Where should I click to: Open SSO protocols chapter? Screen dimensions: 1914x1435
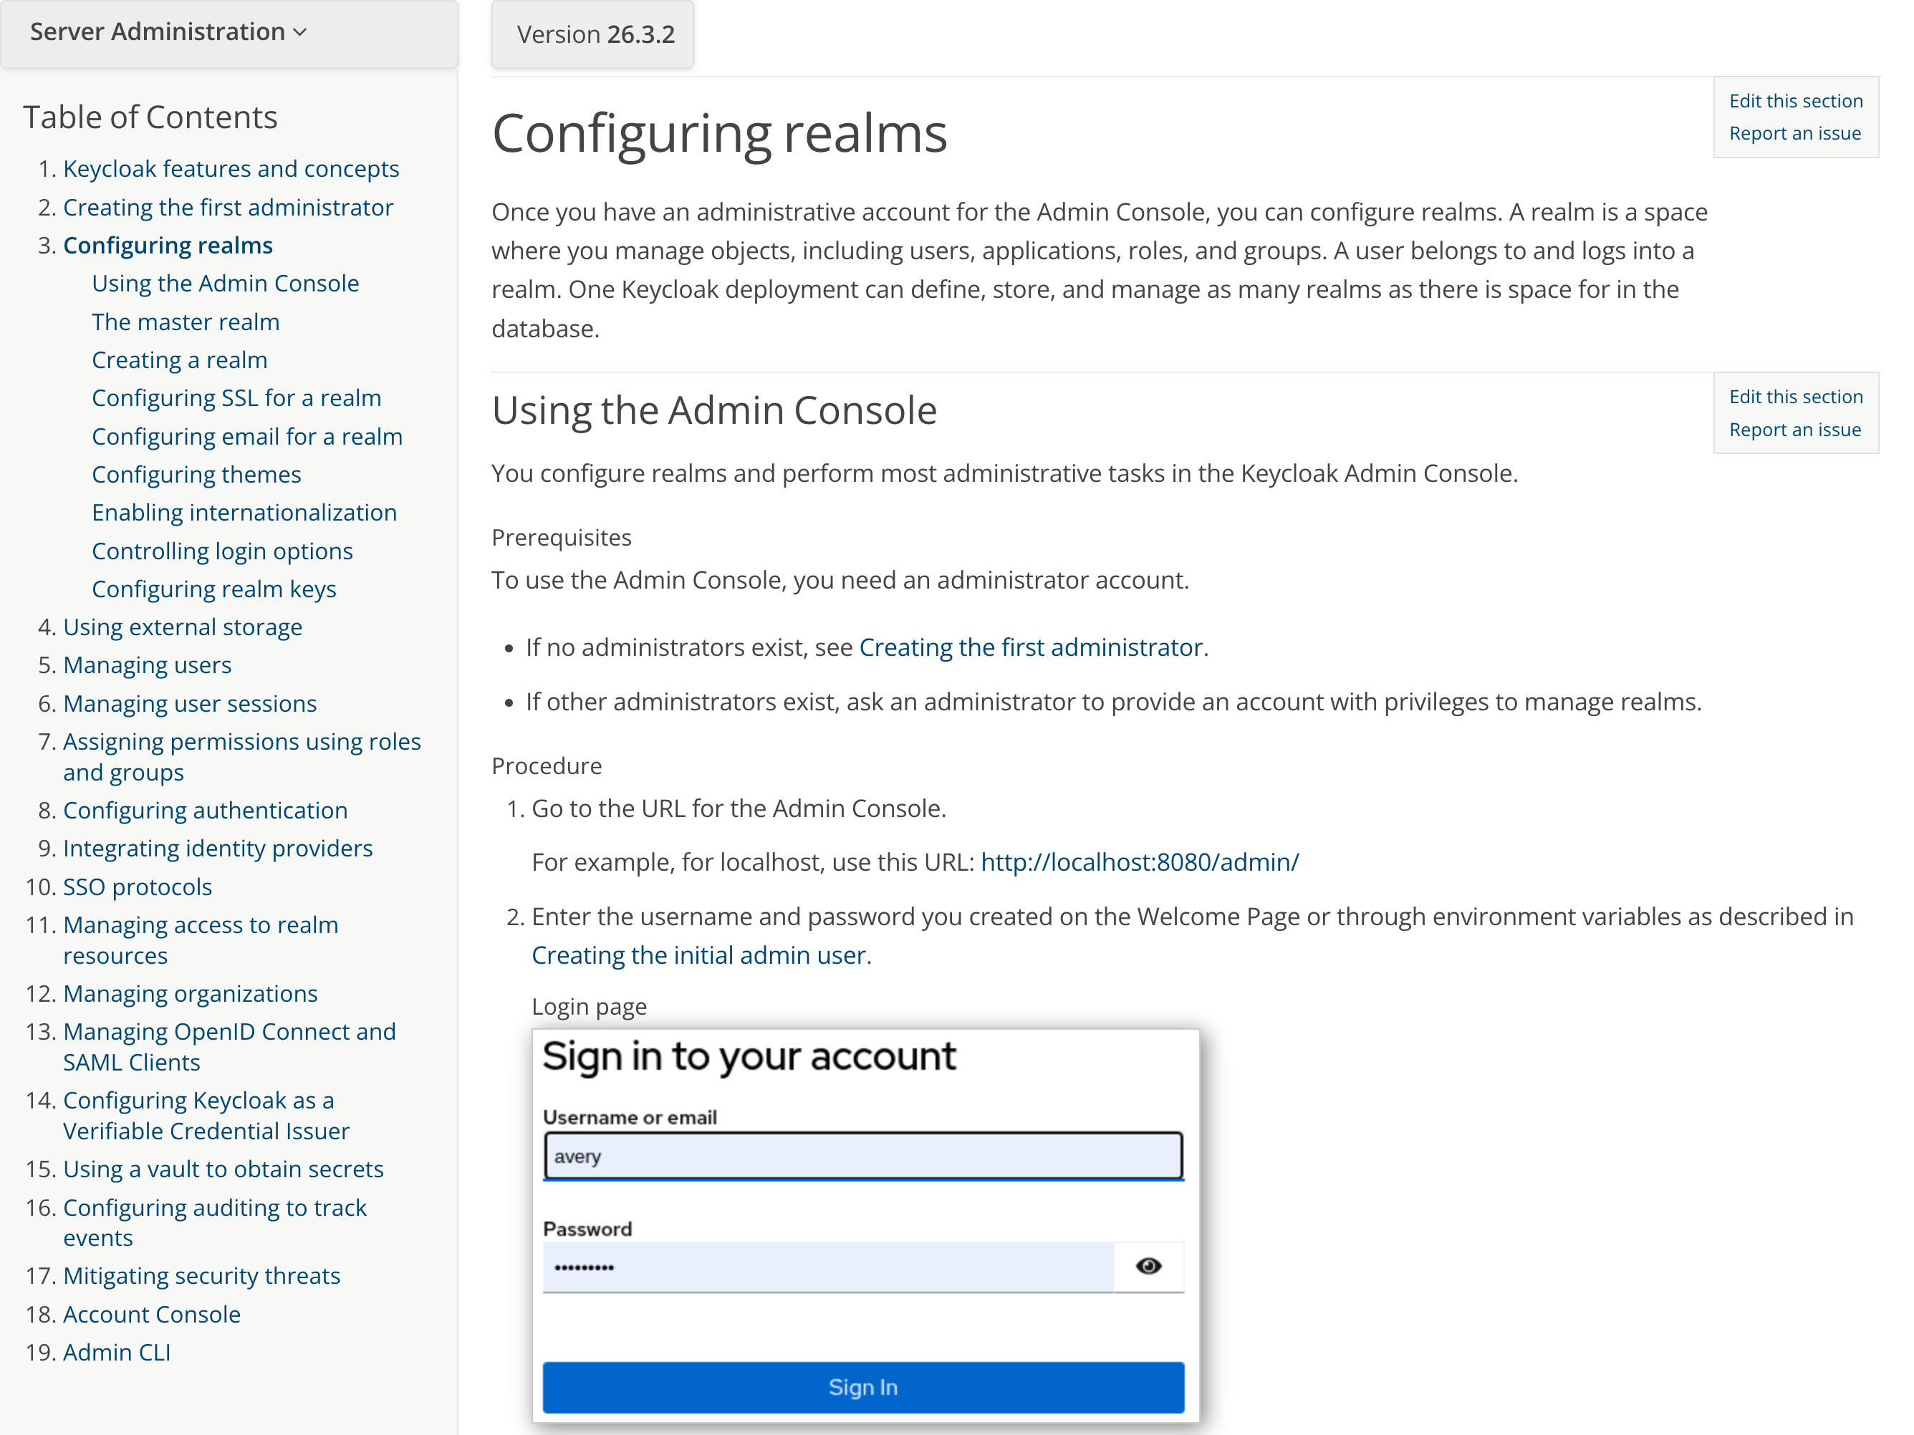(137, 887)
